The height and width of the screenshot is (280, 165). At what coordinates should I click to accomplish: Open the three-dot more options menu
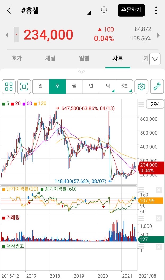(x=156, y=11)
